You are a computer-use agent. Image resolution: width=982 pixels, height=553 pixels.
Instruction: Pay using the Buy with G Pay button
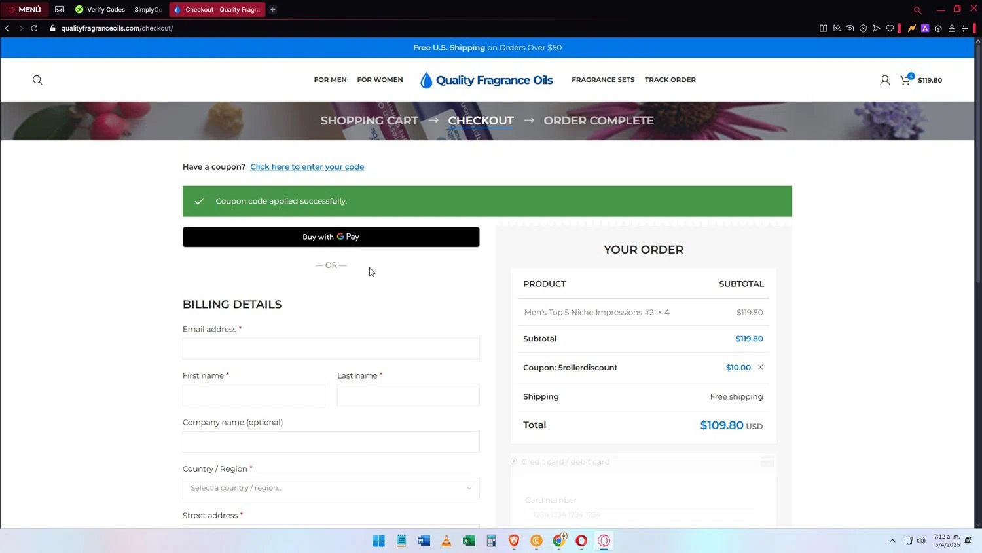point(331,237)
